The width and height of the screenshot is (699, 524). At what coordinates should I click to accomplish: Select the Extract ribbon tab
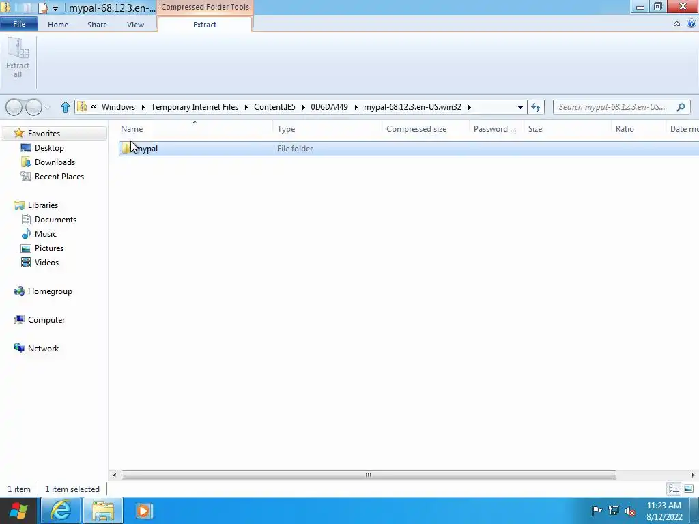[205, 25]
